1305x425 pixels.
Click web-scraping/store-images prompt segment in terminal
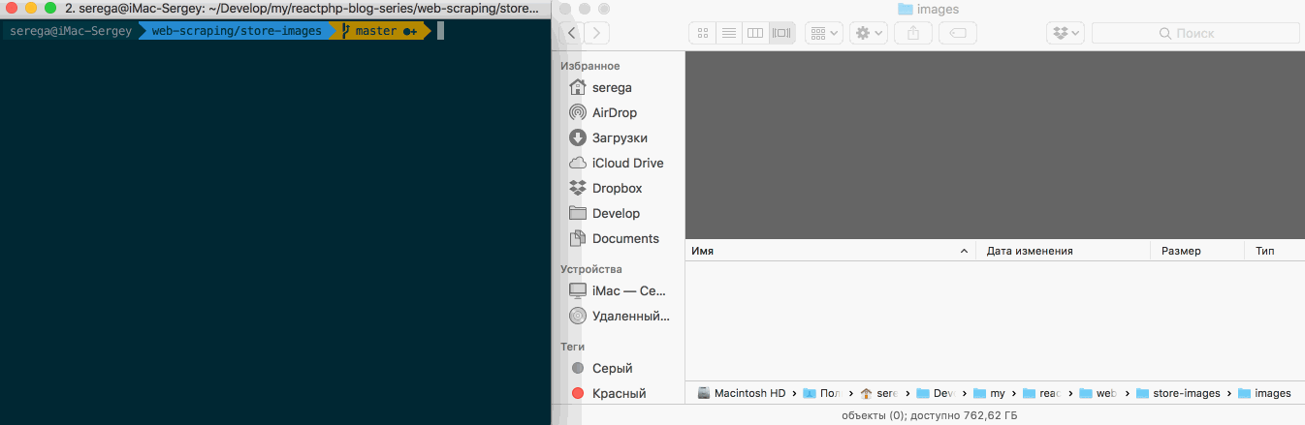[237, 31]
